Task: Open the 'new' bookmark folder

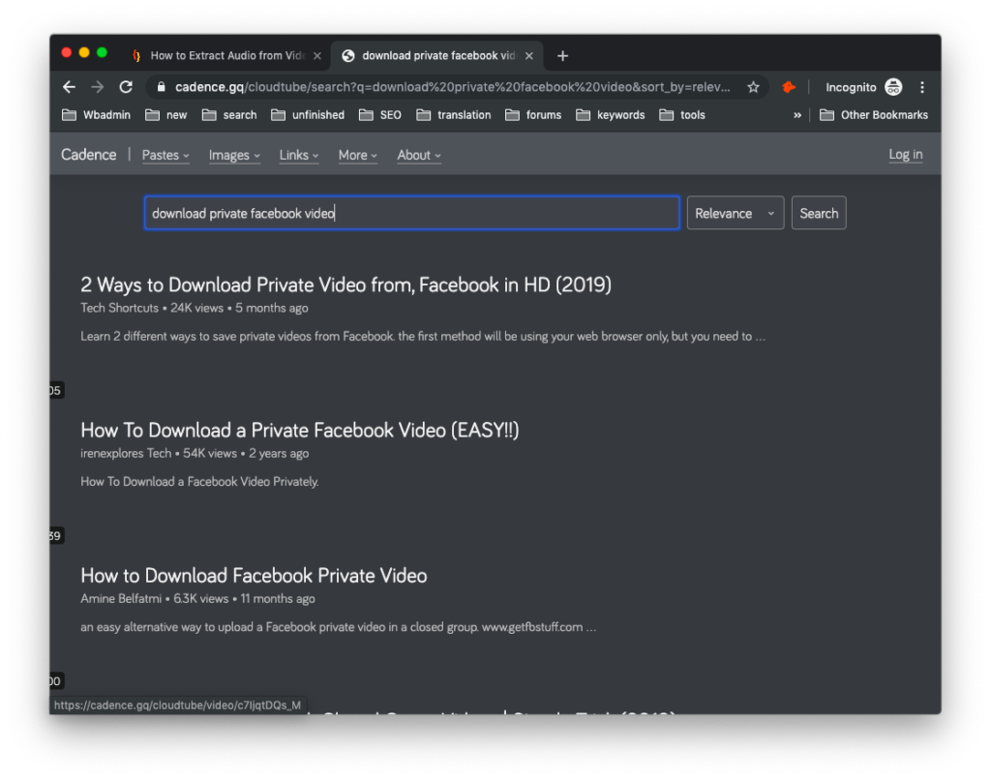Action: [x=166, y=115]
